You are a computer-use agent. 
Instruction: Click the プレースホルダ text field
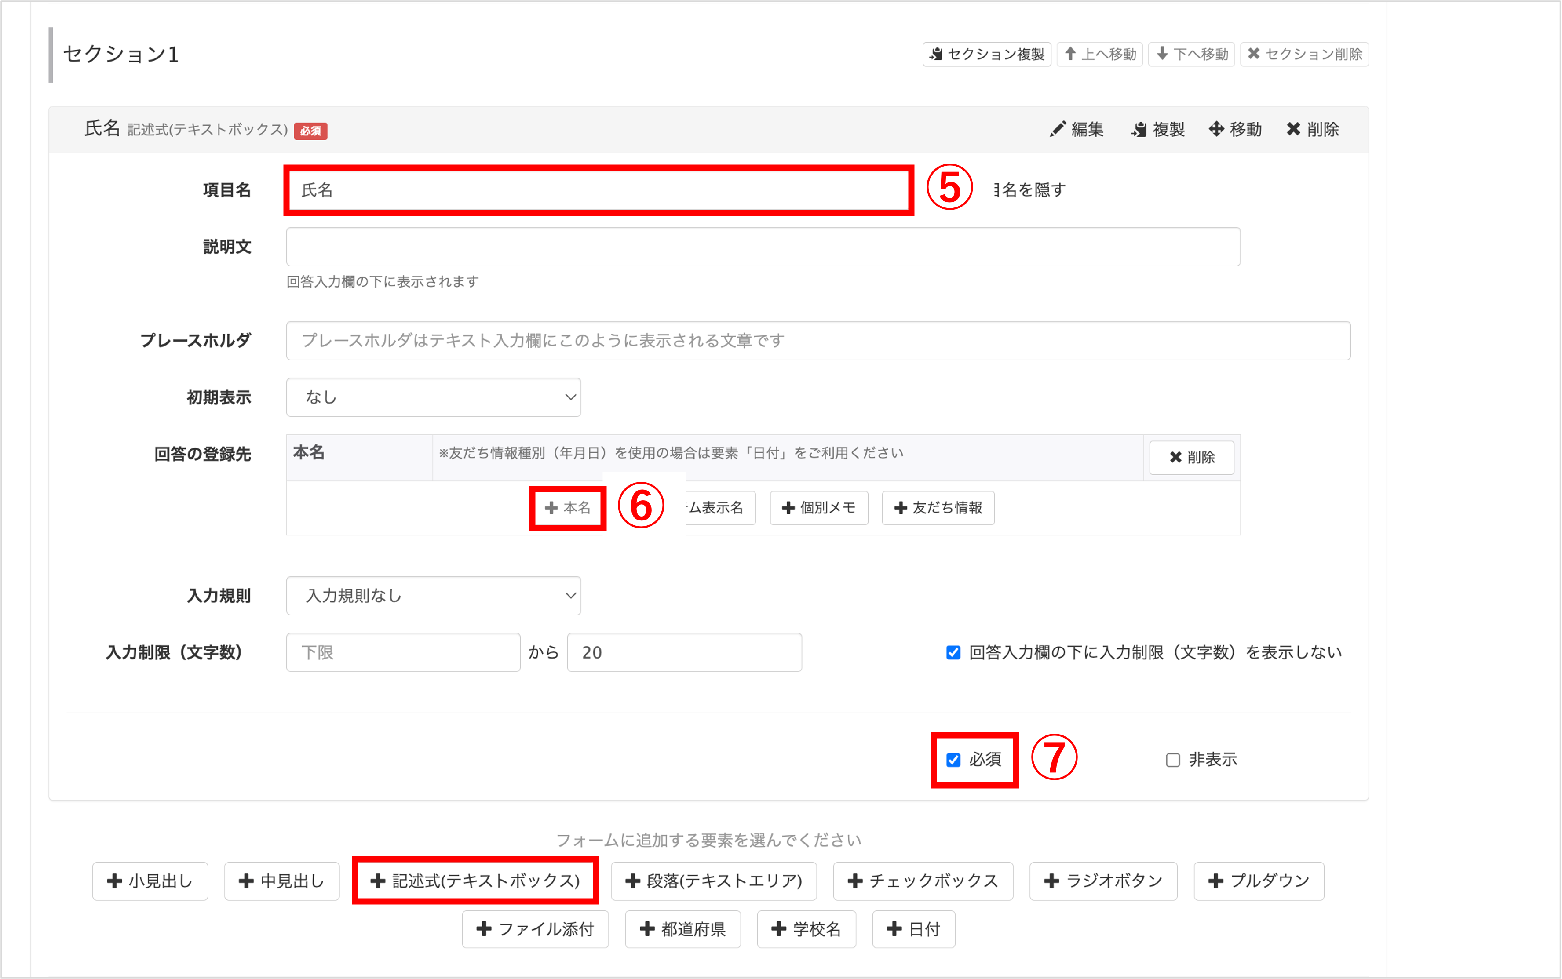pos(818,341)
